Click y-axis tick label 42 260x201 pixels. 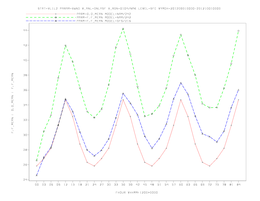click(26, 45)
